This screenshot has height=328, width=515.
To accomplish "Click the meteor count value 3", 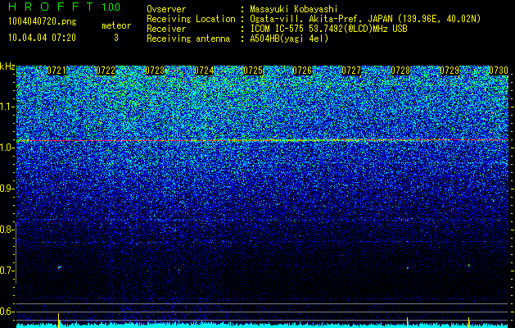I will (x=116, y=38).
